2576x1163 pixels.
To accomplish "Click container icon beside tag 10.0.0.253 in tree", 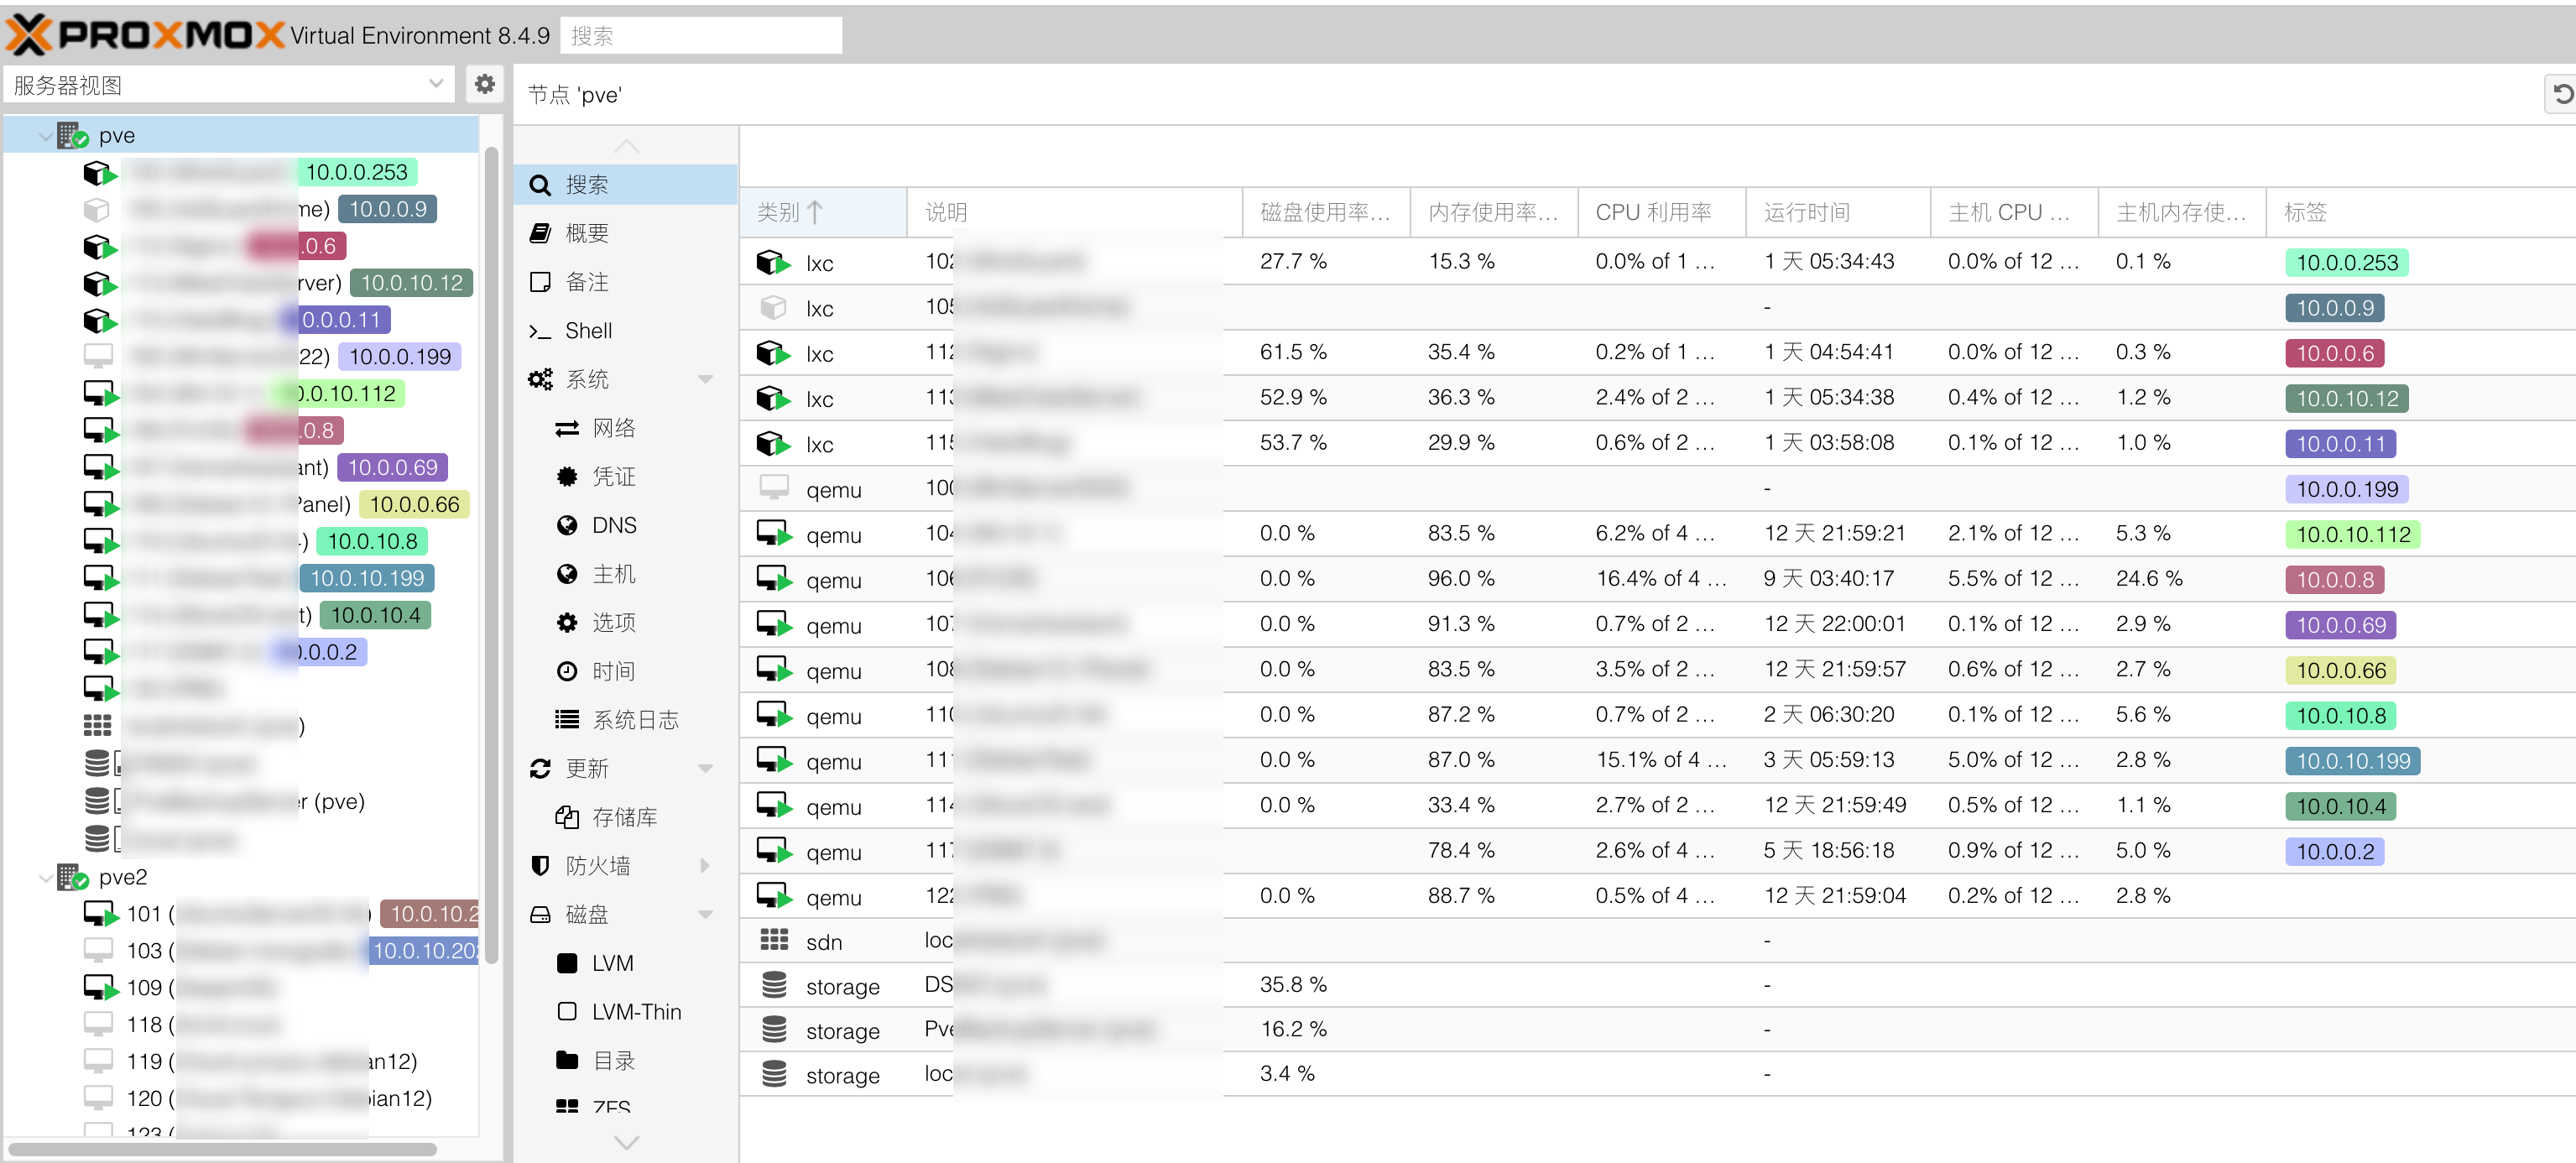I will pos(99,173).
